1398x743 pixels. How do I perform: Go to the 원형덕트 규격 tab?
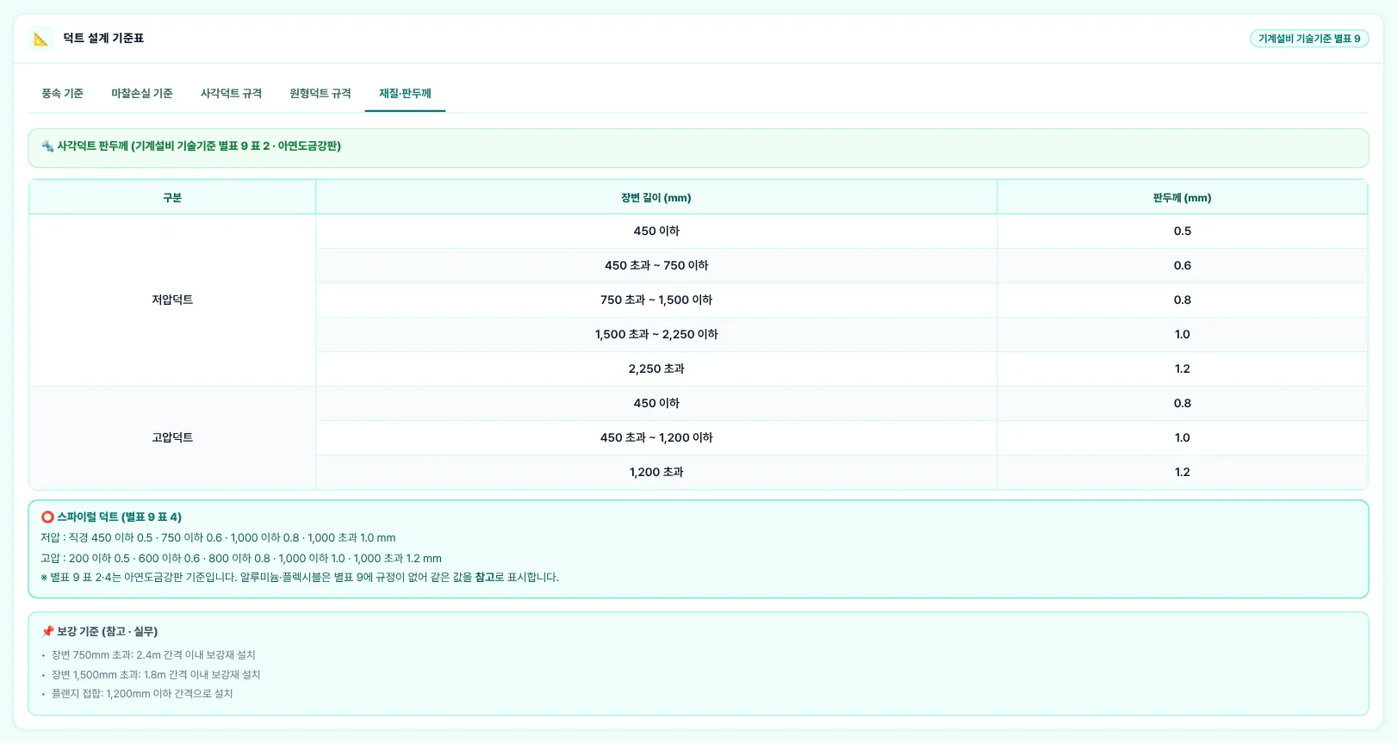320,93
